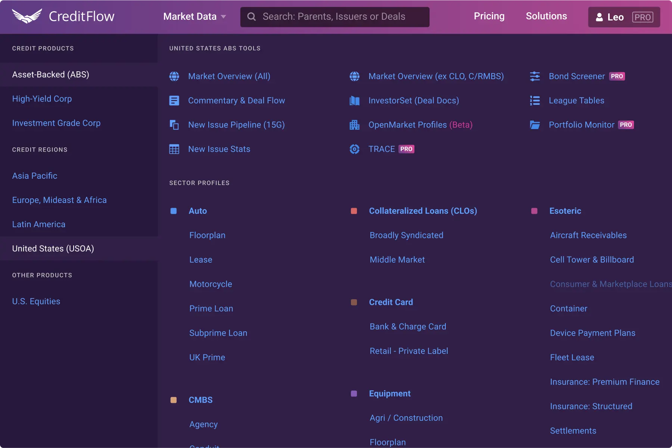Select United States (USOA) in credit regions
Screen dimensions: 672x448
tap(53, 248)
